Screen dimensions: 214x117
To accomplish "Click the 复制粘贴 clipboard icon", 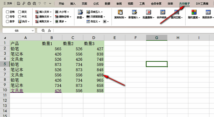I will click(120, 12).
